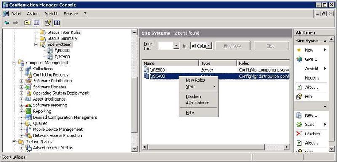Toggle the console tree pane toolbar icon
The height and width of the screenshot is (162, 337).
(x=36, y=23)
